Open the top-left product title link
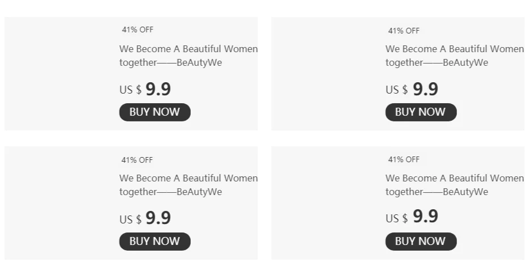The image size is (529, 275). (x=188, y=56)
